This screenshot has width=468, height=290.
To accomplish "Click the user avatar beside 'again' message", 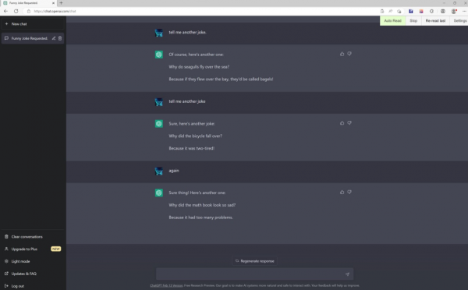I will tap(159, 171).
